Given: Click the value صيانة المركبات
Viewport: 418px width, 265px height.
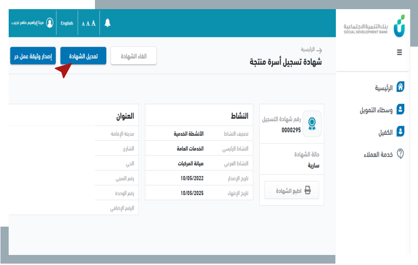Looking at the screenshot, I should click(x=191, y=164).
